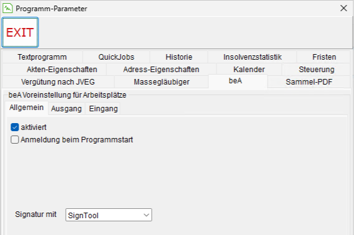Switch to the QuickJobs tab
Viewport: 354px width, 235px height.
tap(116, 57)
